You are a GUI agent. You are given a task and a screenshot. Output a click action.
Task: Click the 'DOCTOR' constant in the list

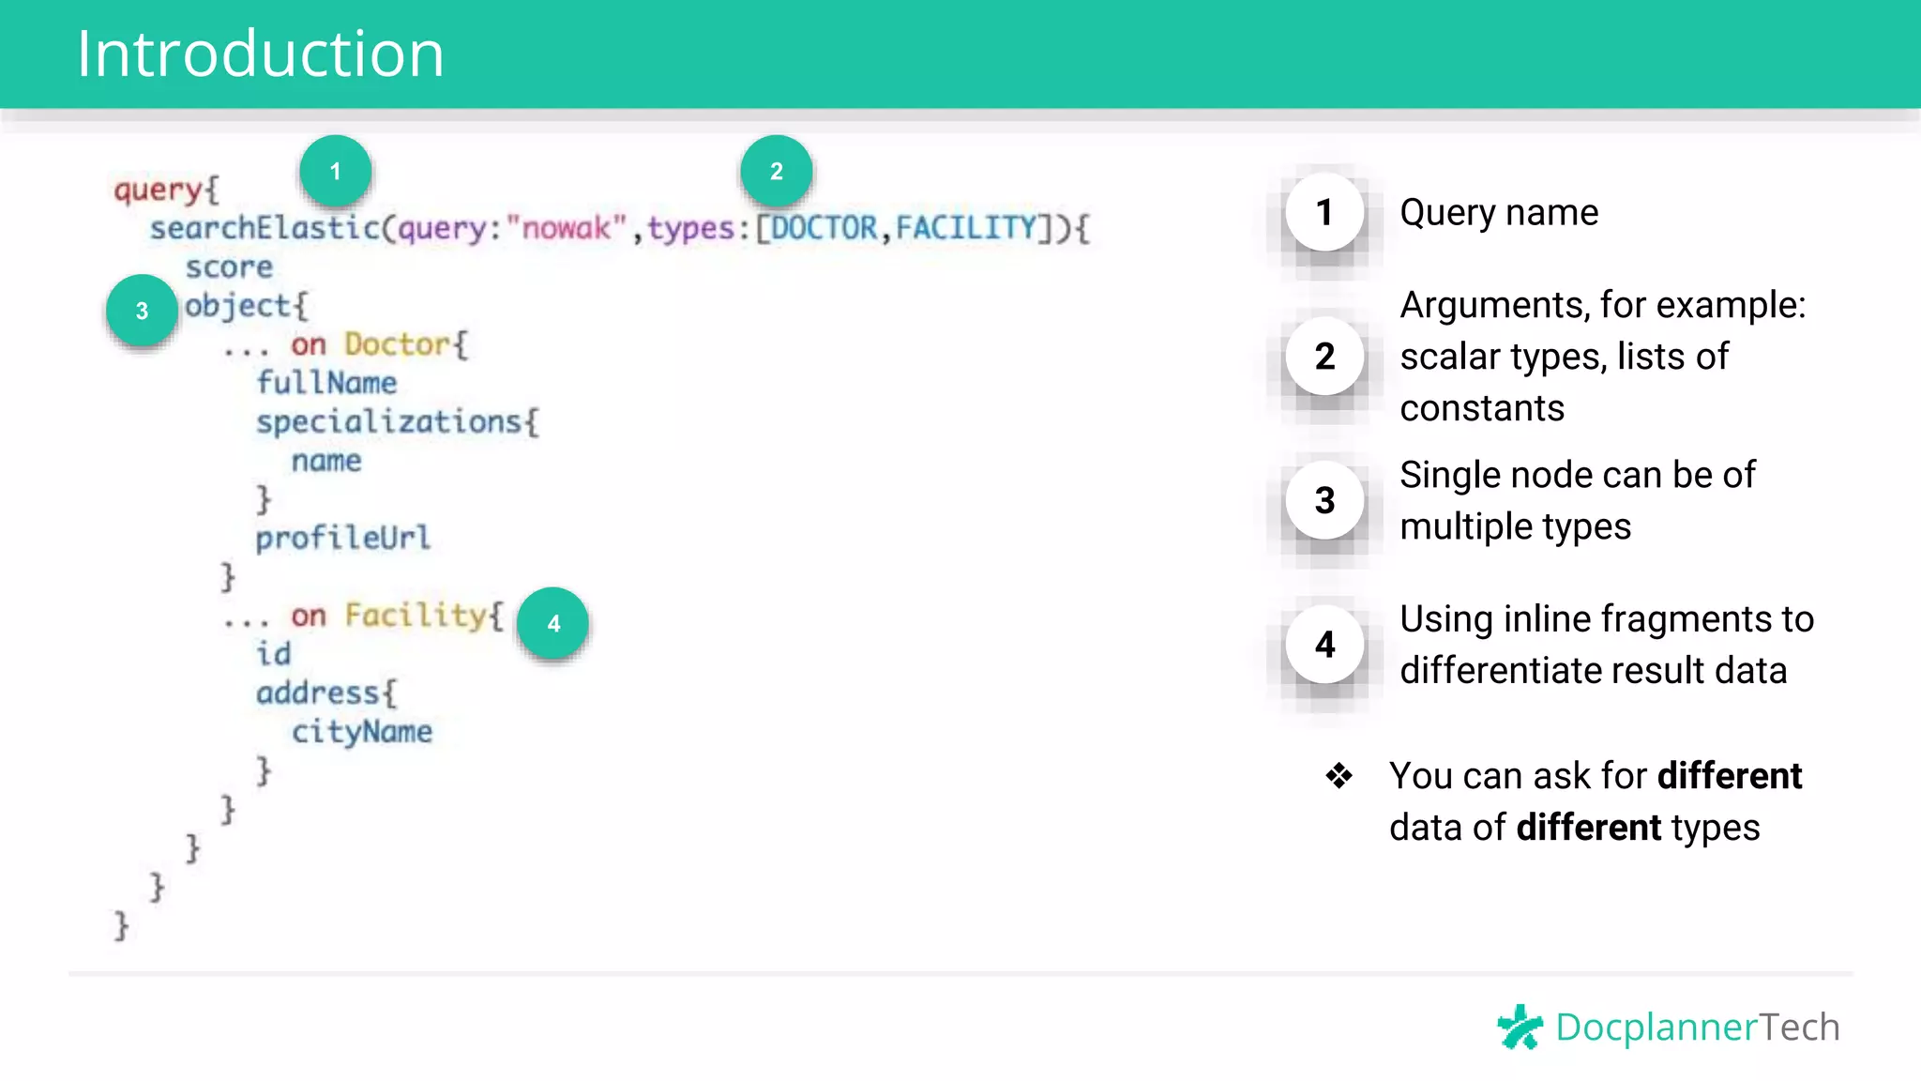click(x=824, y=228)
